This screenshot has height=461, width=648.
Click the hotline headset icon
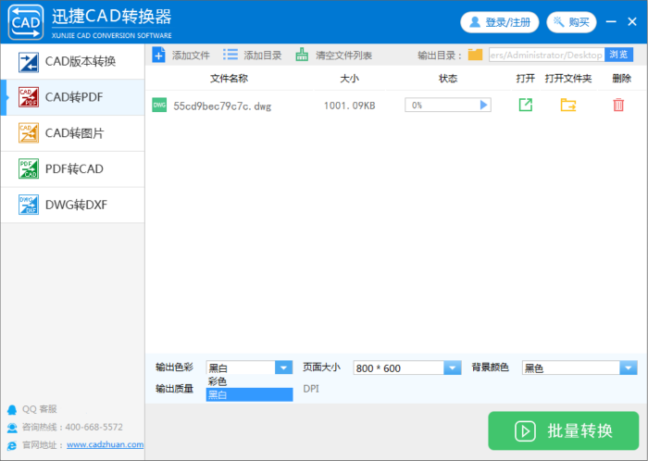tap(12, 427)
